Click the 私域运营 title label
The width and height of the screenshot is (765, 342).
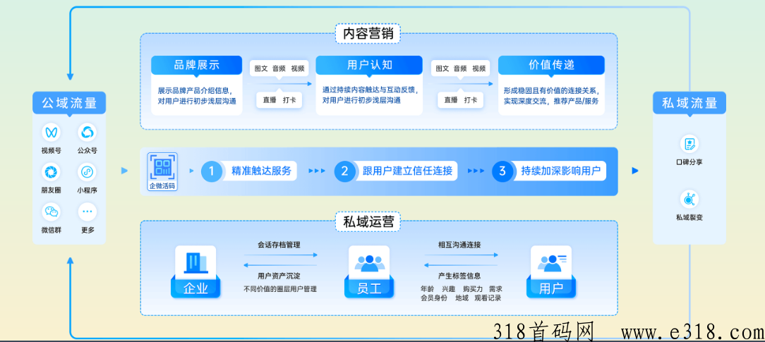coord(368,221)
